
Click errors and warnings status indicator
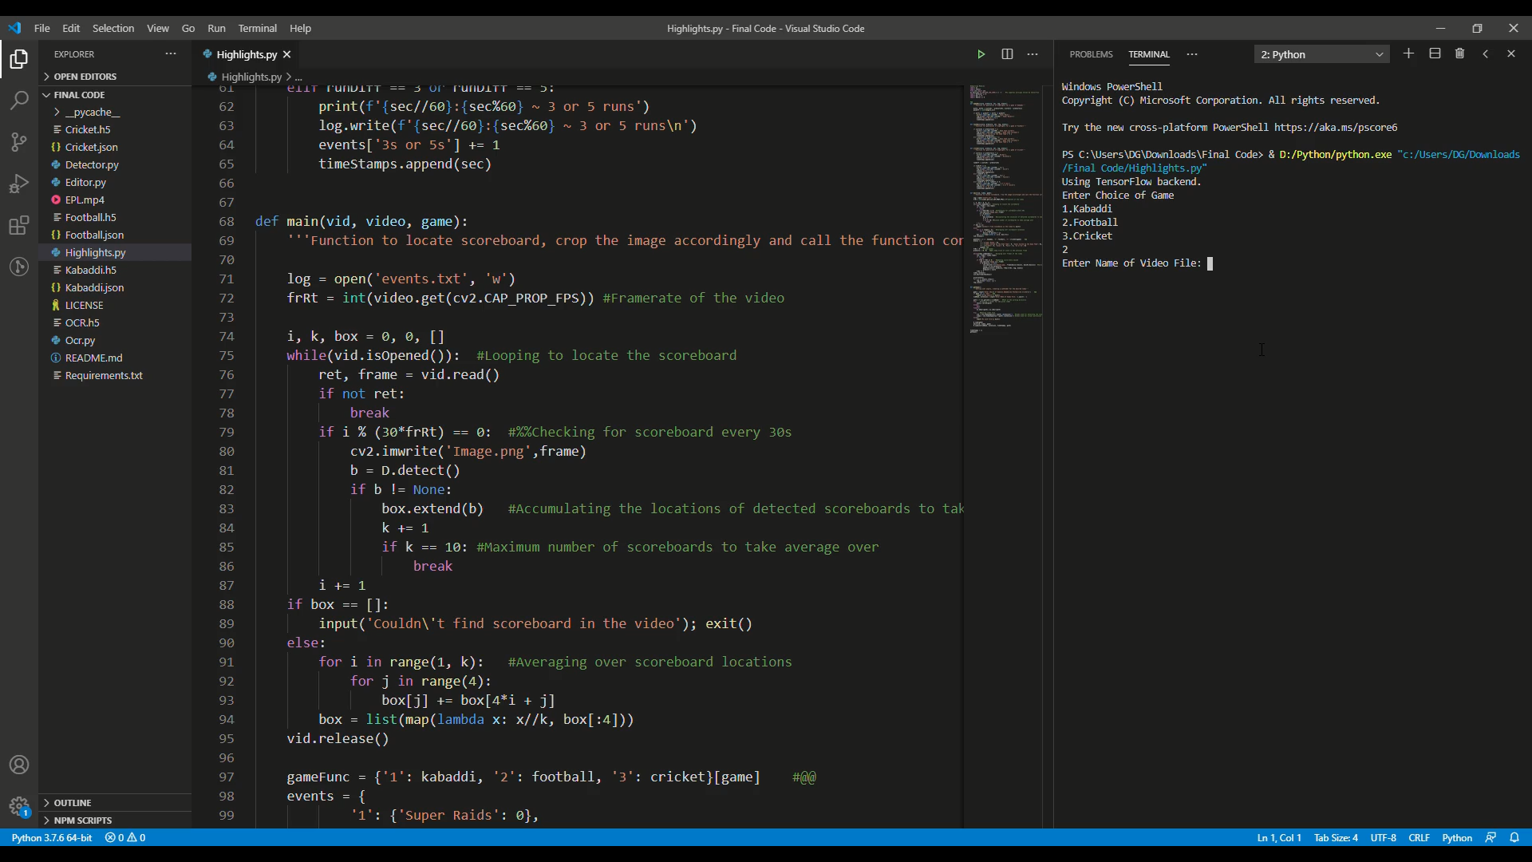point(125,837)
